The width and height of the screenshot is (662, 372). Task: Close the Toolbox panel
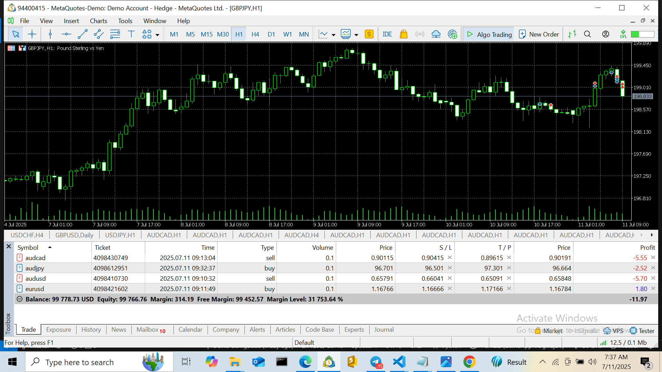click(9, 247)
